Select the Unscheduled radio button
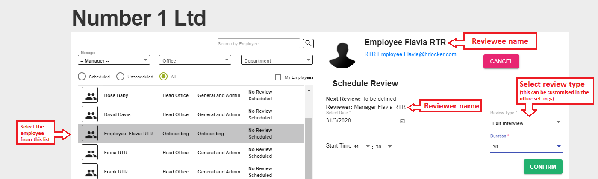The width and height of the screenshot is (598, 179). 121,77
